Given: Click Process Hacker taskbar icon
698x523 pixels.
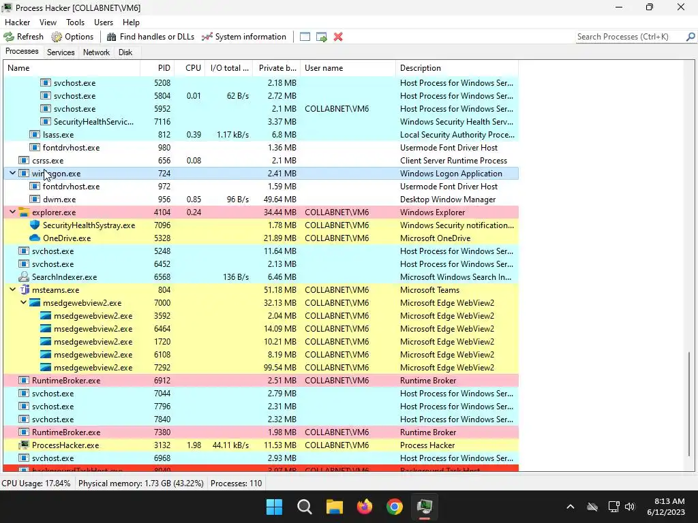Looking at the screenshot, I should 425,507.
